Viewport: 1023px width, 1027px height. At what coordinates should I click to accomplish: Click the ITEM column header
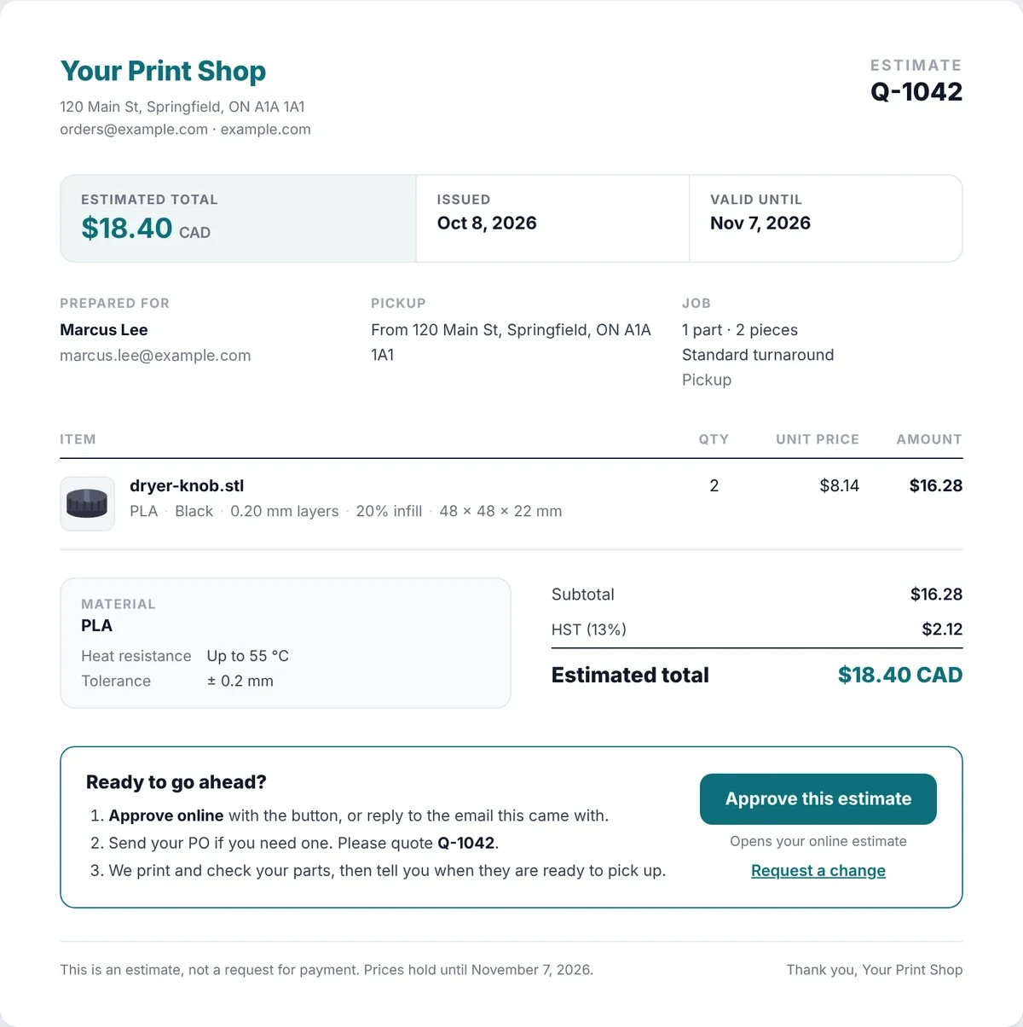[78, 439]
